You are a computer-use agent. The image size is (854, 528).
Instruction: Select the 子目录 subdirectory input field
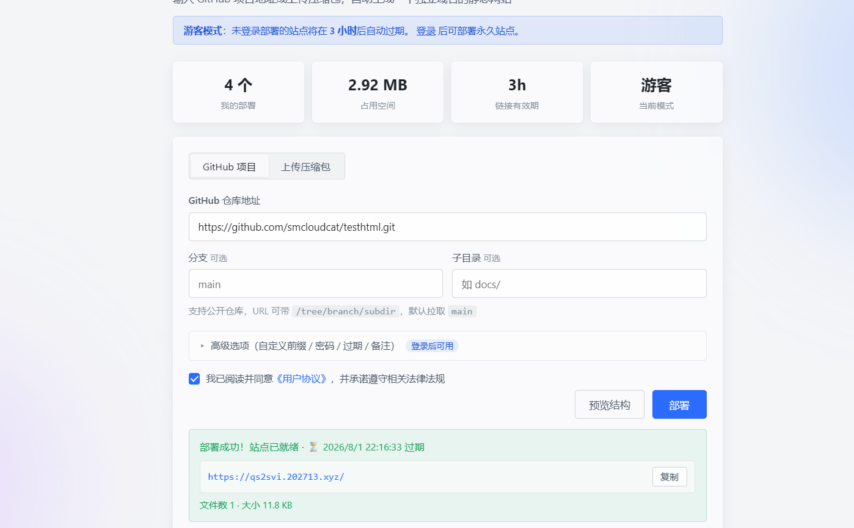(x=579, y=284)
